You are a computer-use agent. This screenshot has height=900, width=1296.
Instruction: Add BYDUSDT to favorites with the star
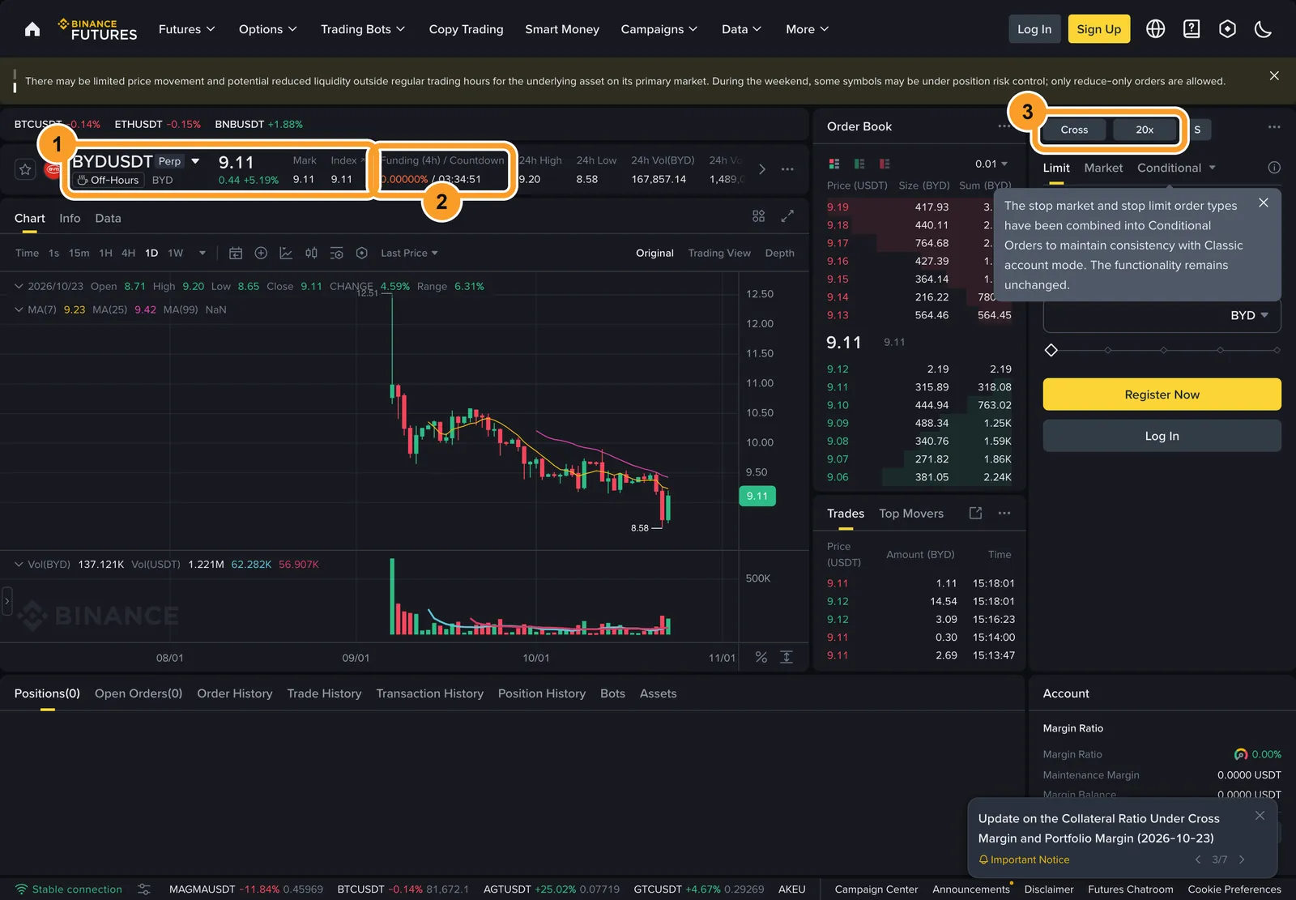(25, 169)
